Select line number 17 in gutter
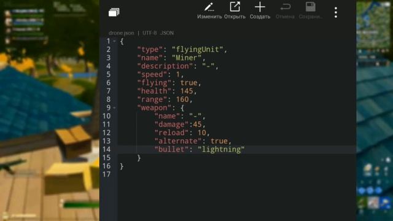393x221 pixels. [106, 174]
